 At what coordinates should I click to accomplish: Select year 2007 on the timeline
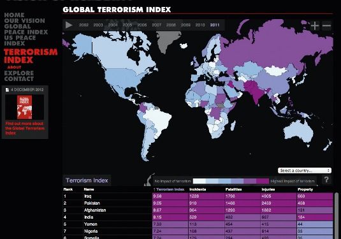click(156, 25)
